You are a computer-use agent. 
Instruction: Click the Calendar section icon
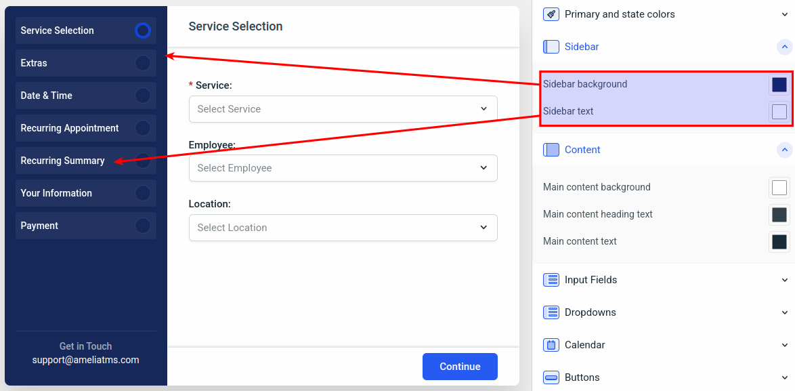pyautogui.click(x=551, y=345)
